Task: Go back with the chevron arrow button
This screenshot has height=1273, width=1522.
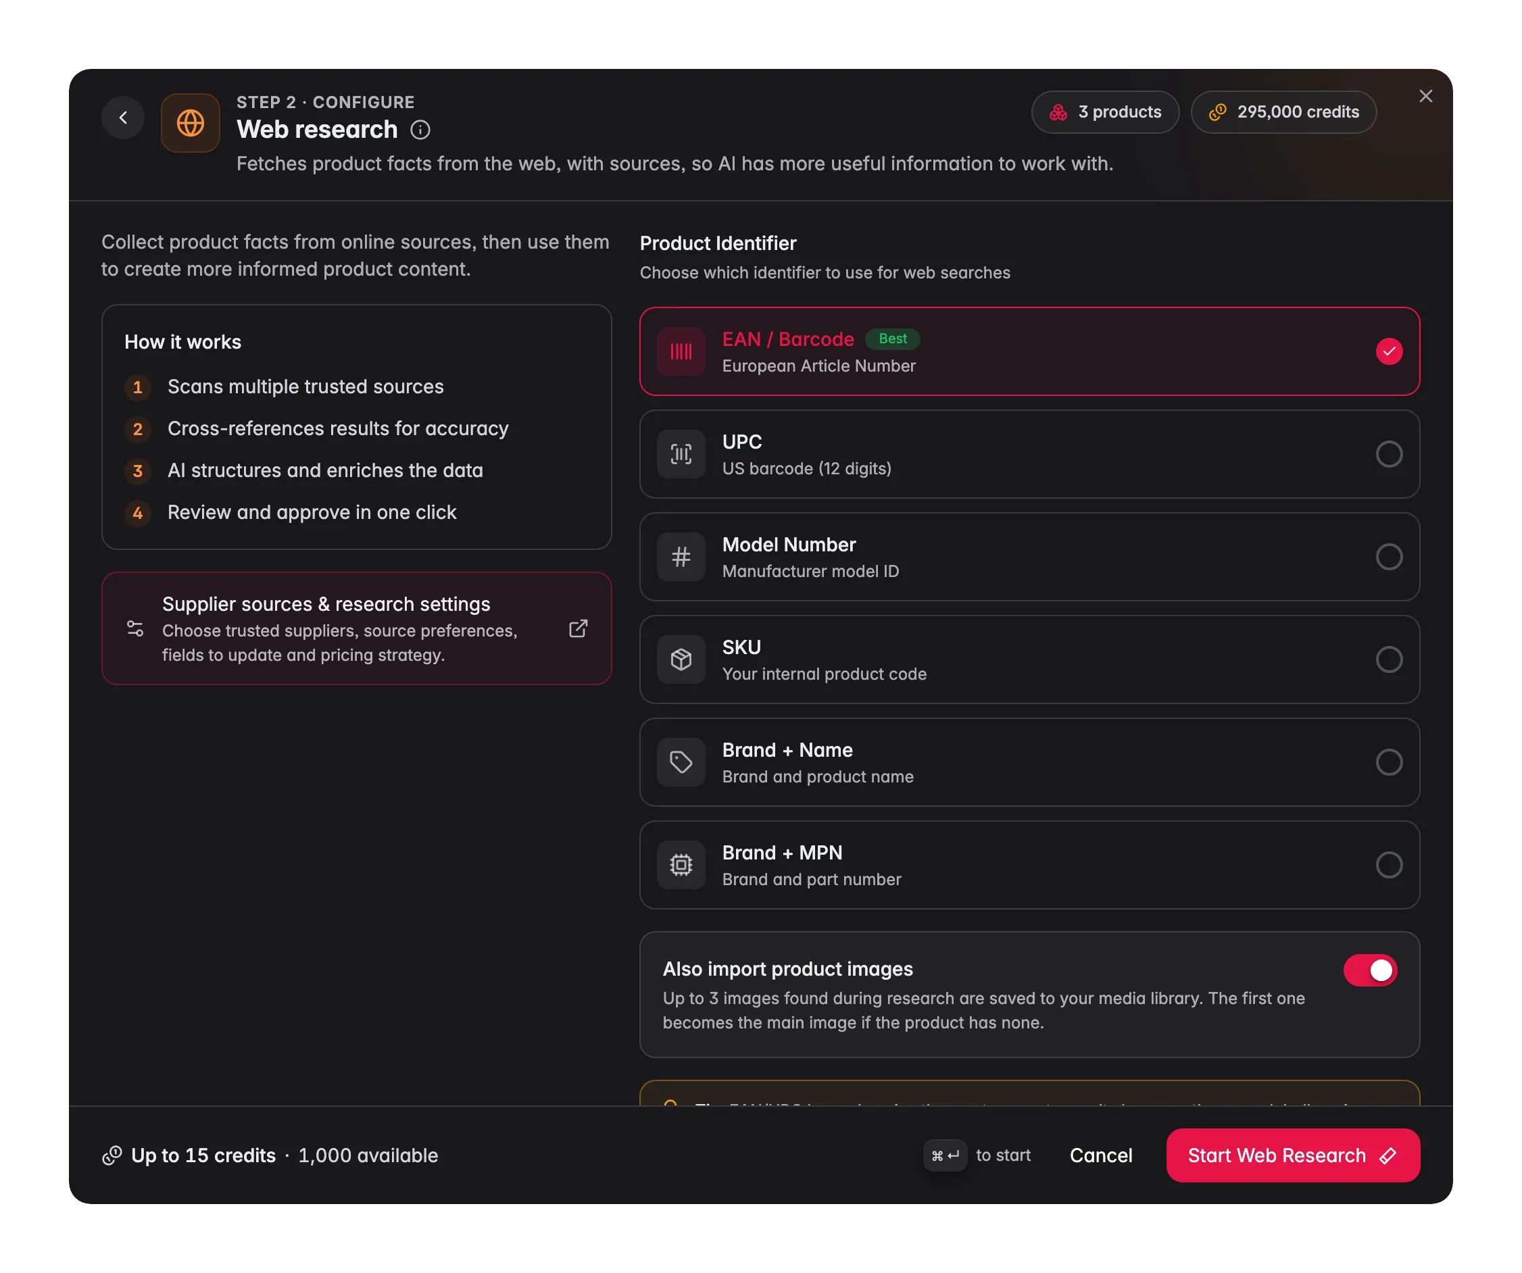Action: click(123, 118)
